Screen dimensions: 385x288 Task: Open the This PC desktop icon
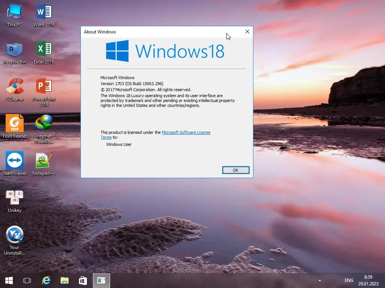[x=15, y=15]
